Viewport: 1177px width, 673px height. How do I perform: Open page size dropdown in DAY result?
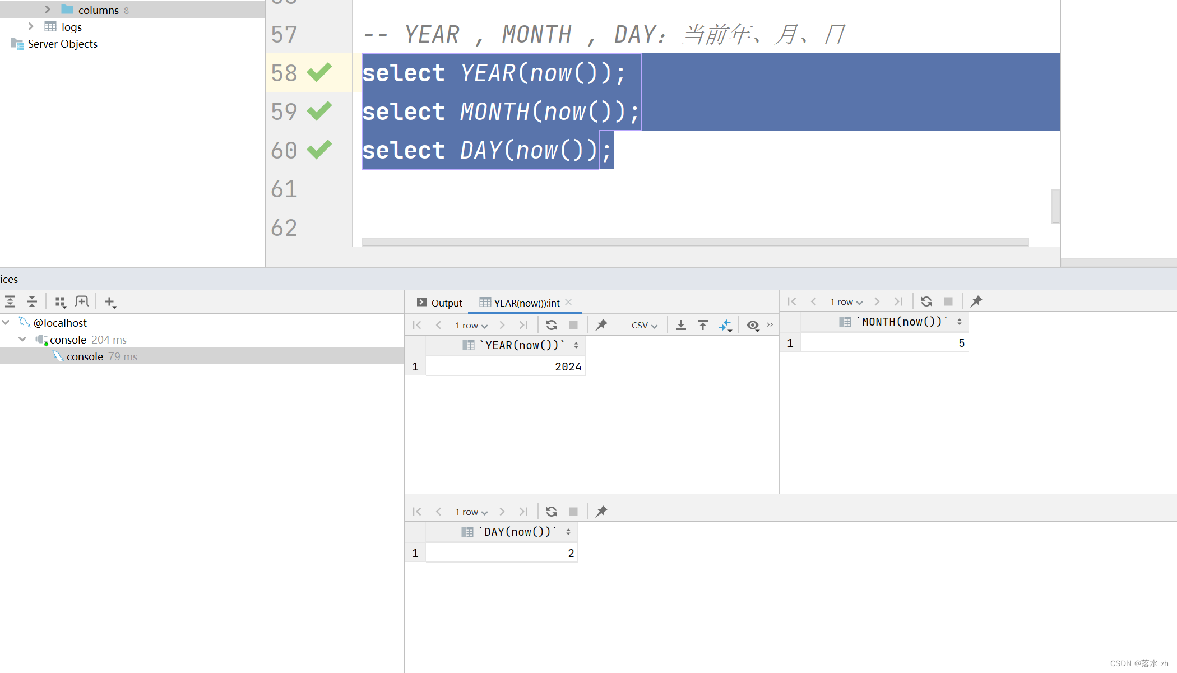coord(471,512)
